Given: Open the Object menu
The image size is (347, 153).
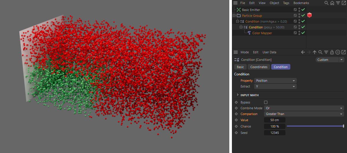Looking at the screenshot, I should (274, 3).
